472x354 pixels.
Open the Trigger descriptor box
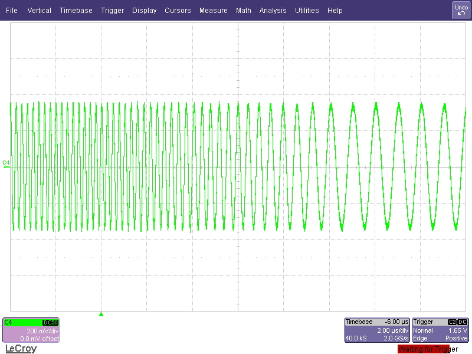coord(440,330)
